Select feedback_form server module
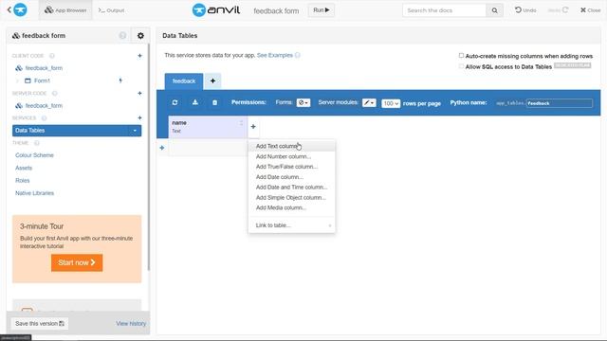The width and height of the screenshot is (607, 341). tap(44, 105)
